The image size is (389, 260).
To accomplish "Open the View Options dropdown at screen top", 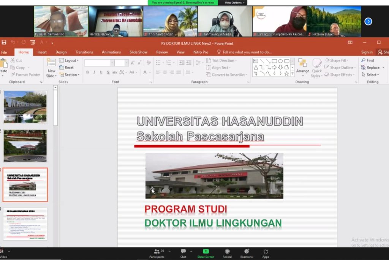I will tap(233, 2).
